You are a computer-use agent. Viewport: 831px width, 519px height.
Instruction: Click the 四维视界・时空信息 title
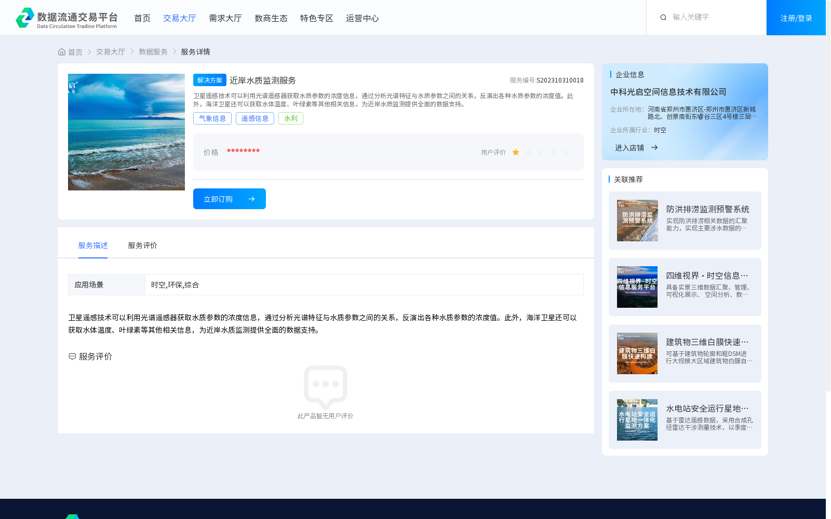[x=707, y=276]
